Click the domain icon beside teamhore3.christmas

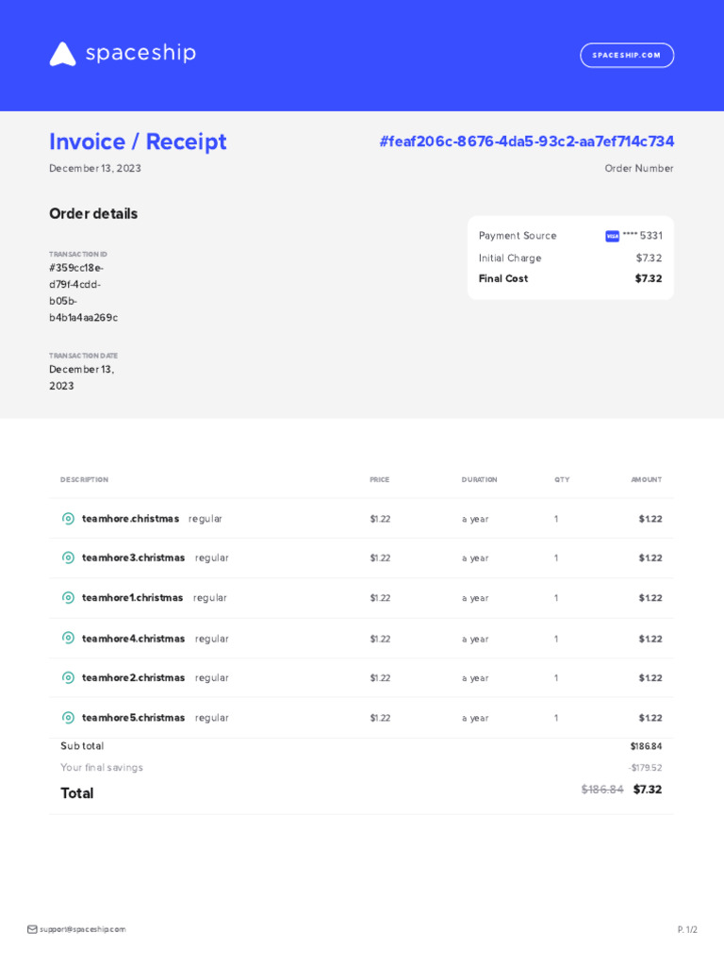click(68, 558)
